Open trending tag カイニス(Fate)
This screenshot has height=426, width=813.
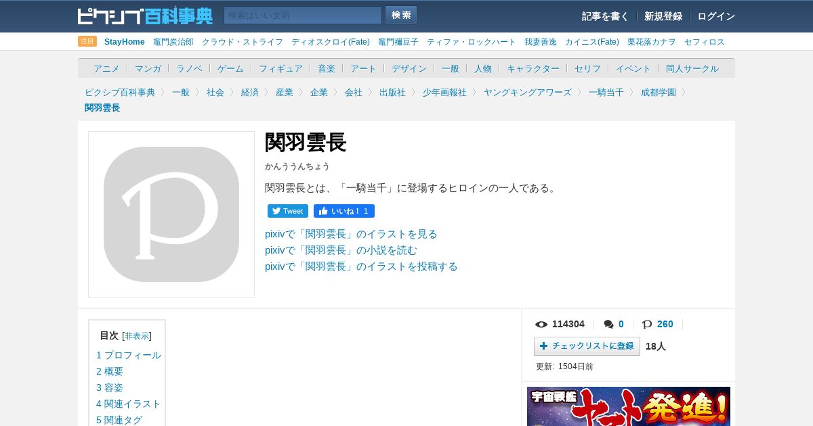[x=592, y=42]
